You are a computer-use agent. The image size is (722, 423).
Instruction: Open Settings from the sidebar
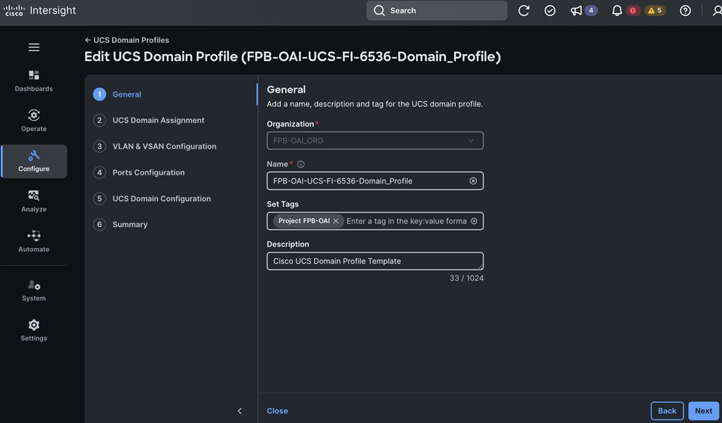[x=34, y=331]
